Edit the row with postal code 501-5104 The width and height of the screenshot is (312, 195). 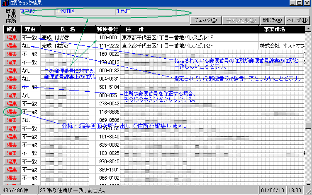coord(12,87)
